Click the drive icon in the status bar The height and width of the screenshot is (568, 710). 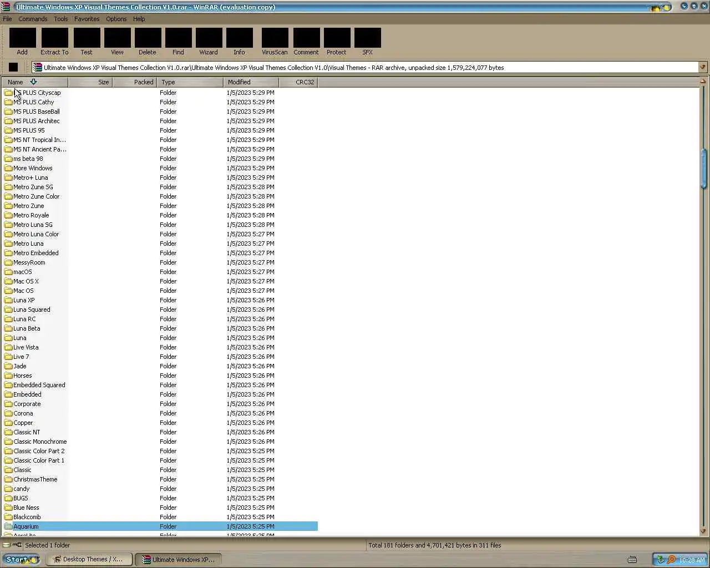(x=7, y=545)
